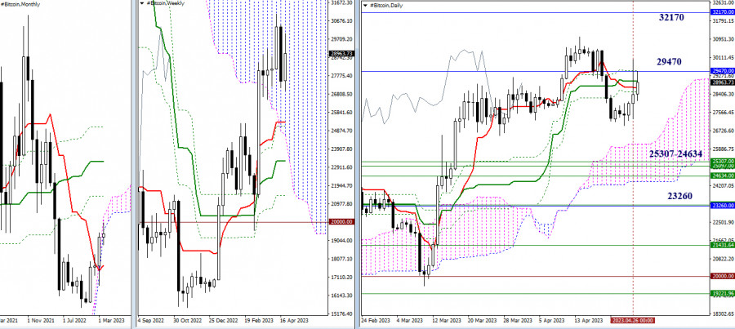Image resolution: width=735 pixels, height=329 pixels.
Task: Click the 19 Feb 2023 date on weekly axis
Action: click(258, 321)
